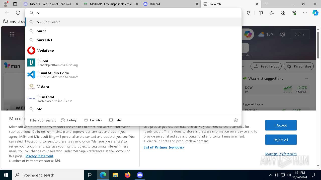321x180 pixels.
Task: Switch to Discord Group Chat tab
Action: click(x=51, y=4)
